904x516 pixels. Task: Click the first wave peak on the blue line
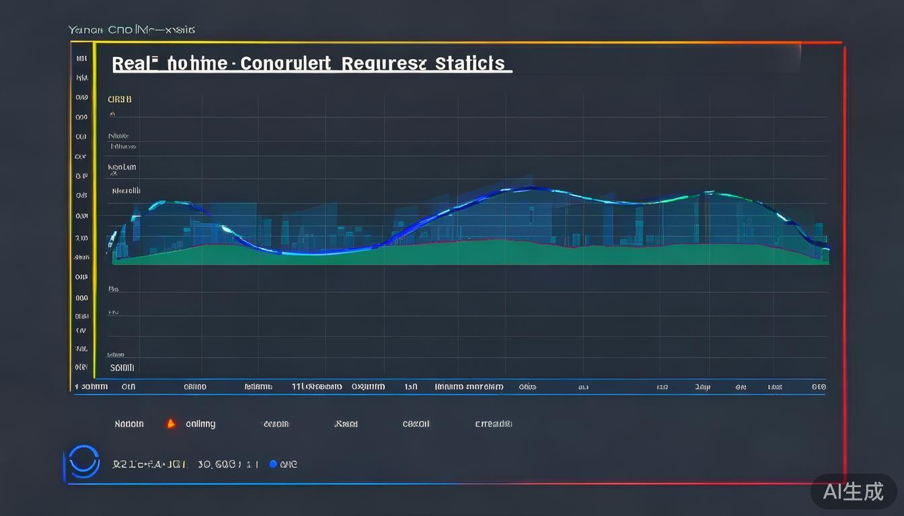coord(172,202)
